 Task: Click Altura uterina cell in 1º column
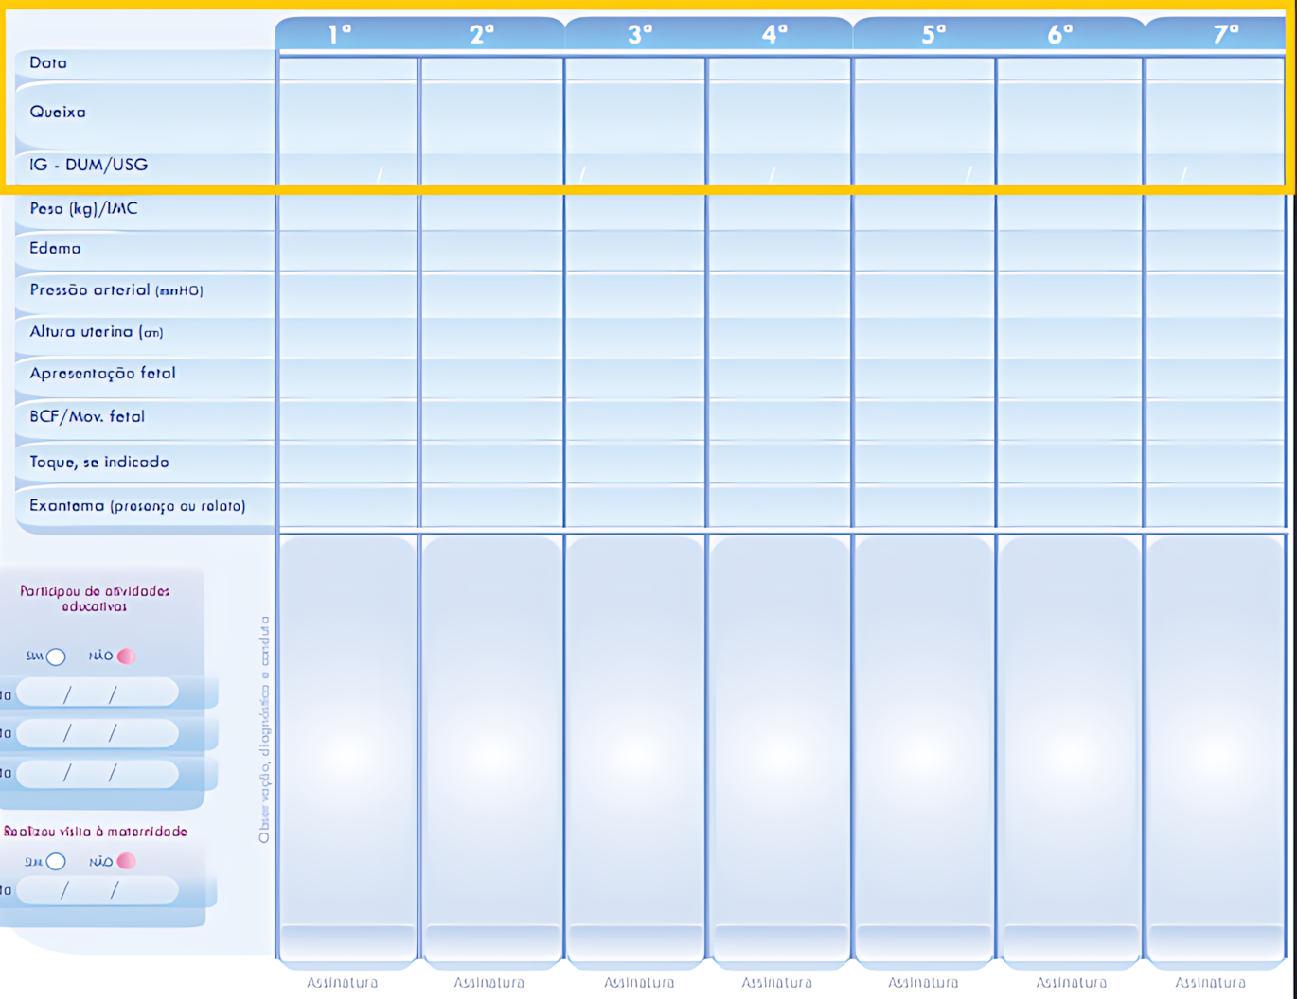[x=347, y=336]
